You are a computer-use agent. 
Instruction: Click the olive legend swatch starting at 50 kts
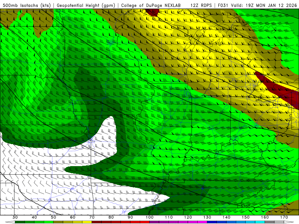click(x=58, y=222)
